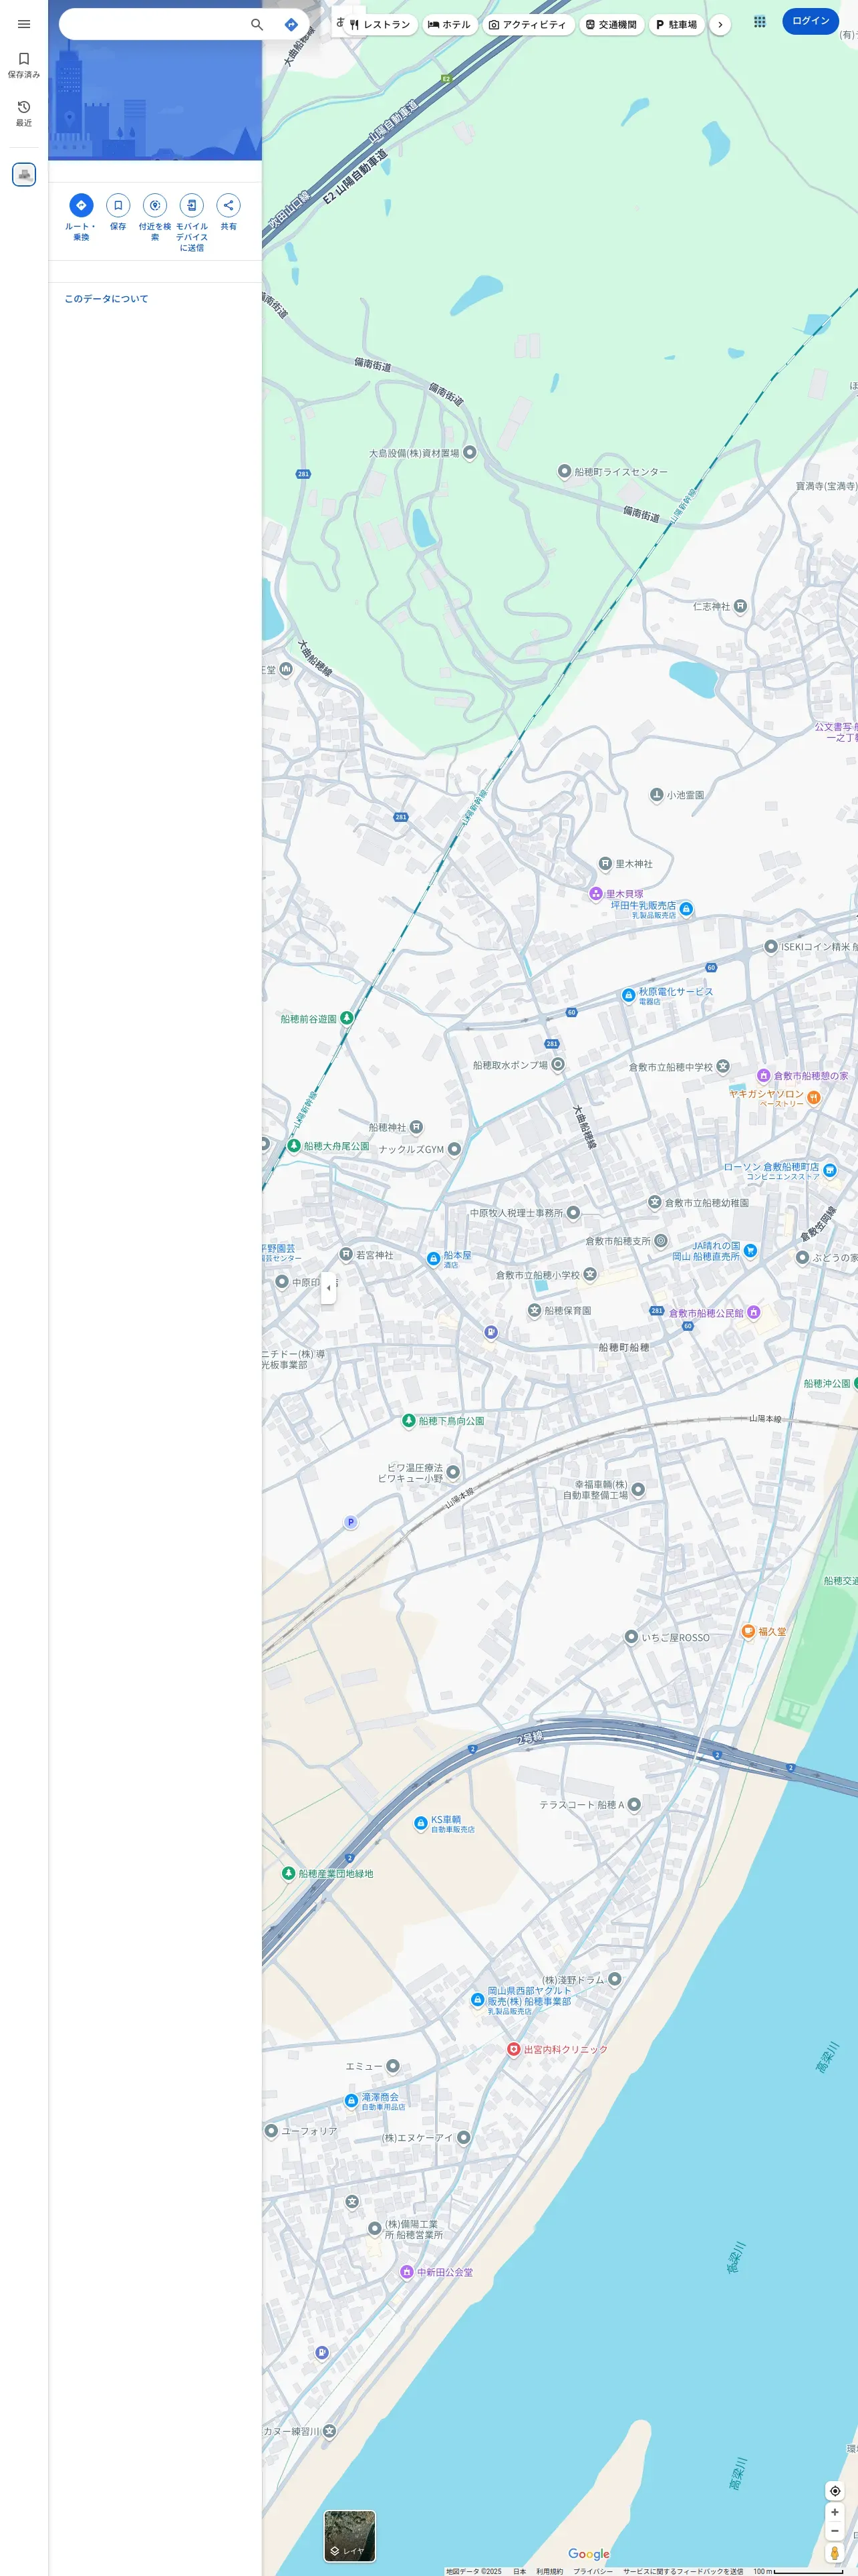Viewport: 858px width, 2576px height.
Task: Save this place (保存)
Action: [x=118, y=212]
